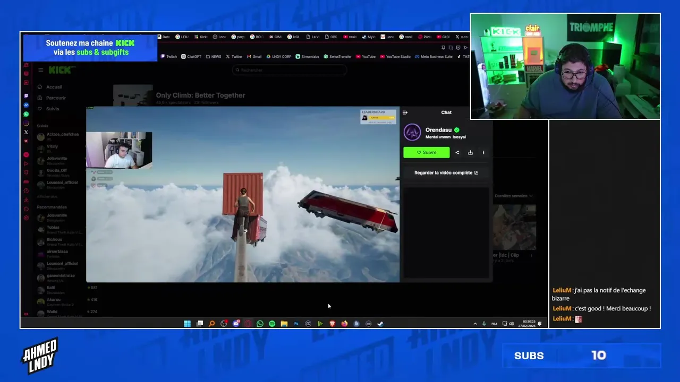
Task: Open SwissTransfer bookmark
Action: click(338, 56)
